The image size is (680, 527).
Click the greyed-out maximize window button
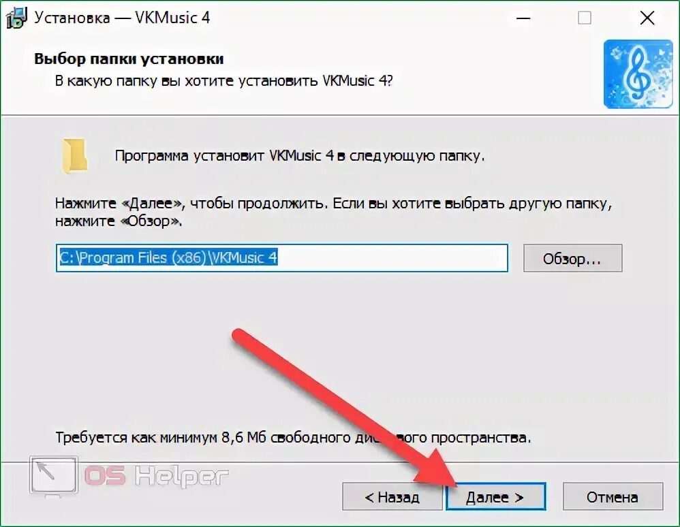pos(584,18)
